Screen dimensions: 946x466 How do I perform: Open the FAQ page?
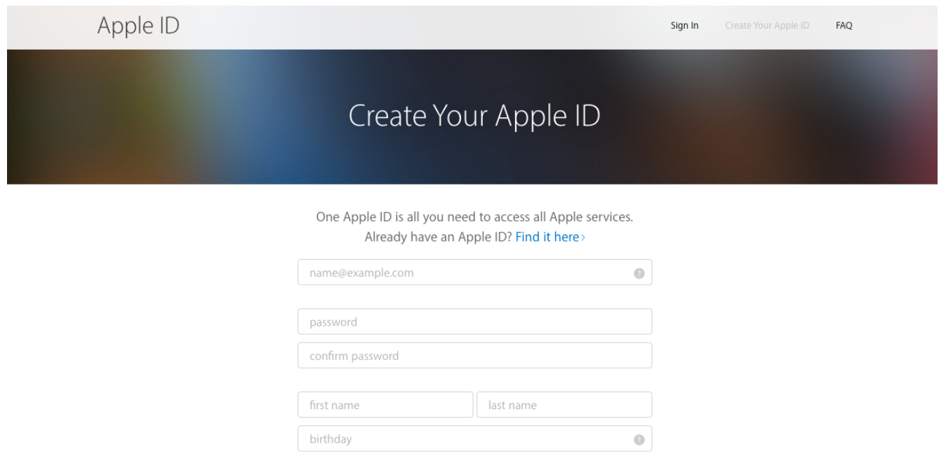[844, 26]
